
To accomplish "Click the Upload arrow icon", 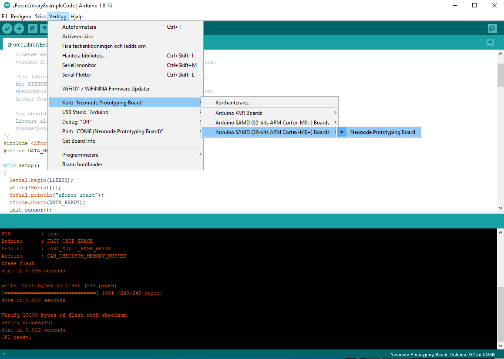I will point(19,29).
